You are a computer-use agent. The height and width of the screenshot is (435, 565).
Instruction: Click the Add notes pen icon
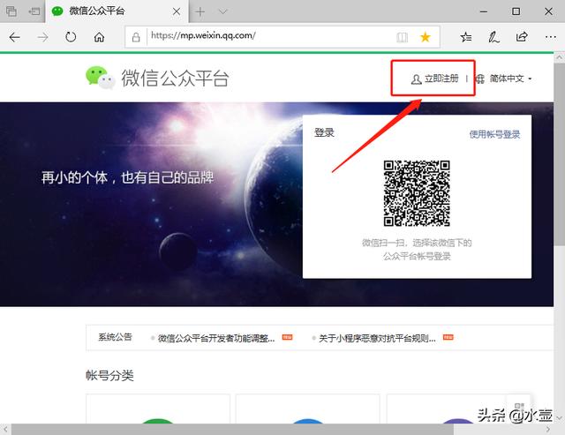(493, 37)
